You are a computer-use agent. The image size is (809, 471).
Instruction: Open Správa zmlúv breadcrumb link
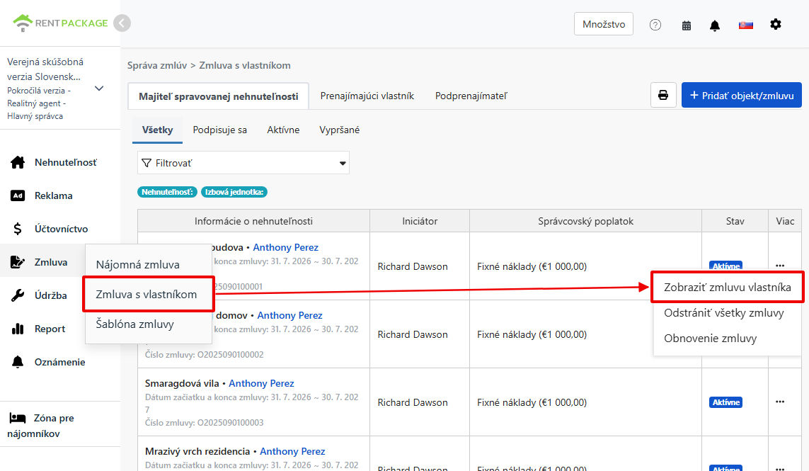coord(157,66)
